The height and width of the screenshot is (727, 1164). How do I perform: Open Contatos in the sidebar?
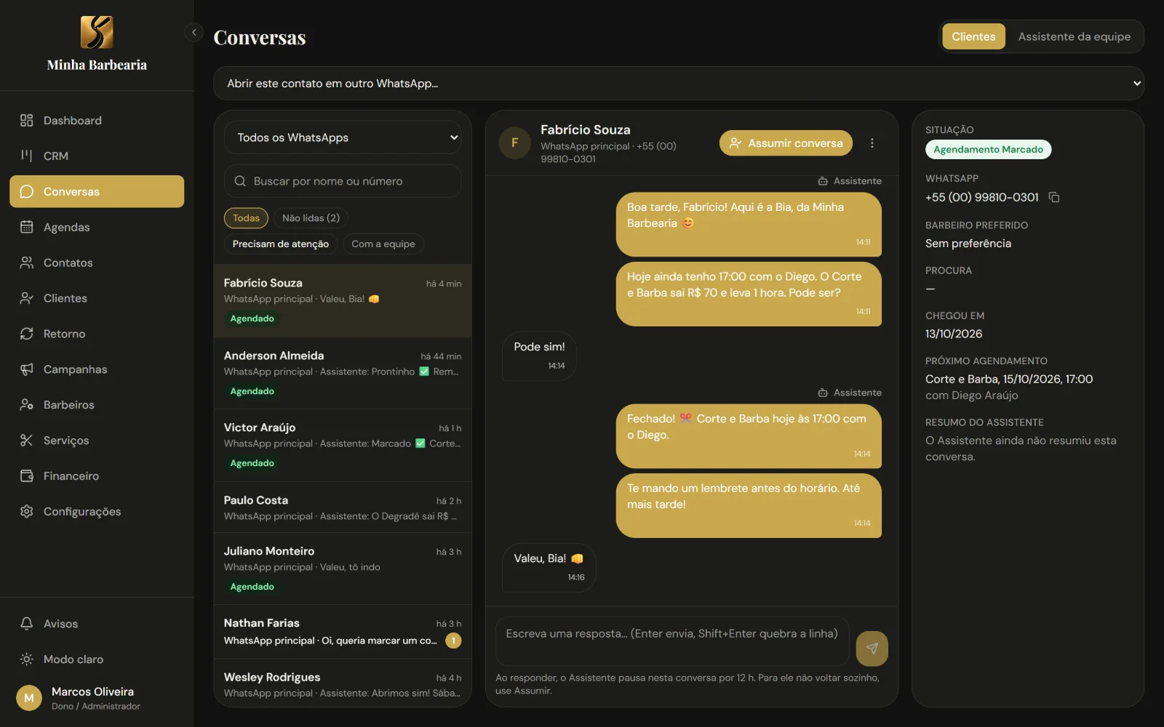point(97,262)
